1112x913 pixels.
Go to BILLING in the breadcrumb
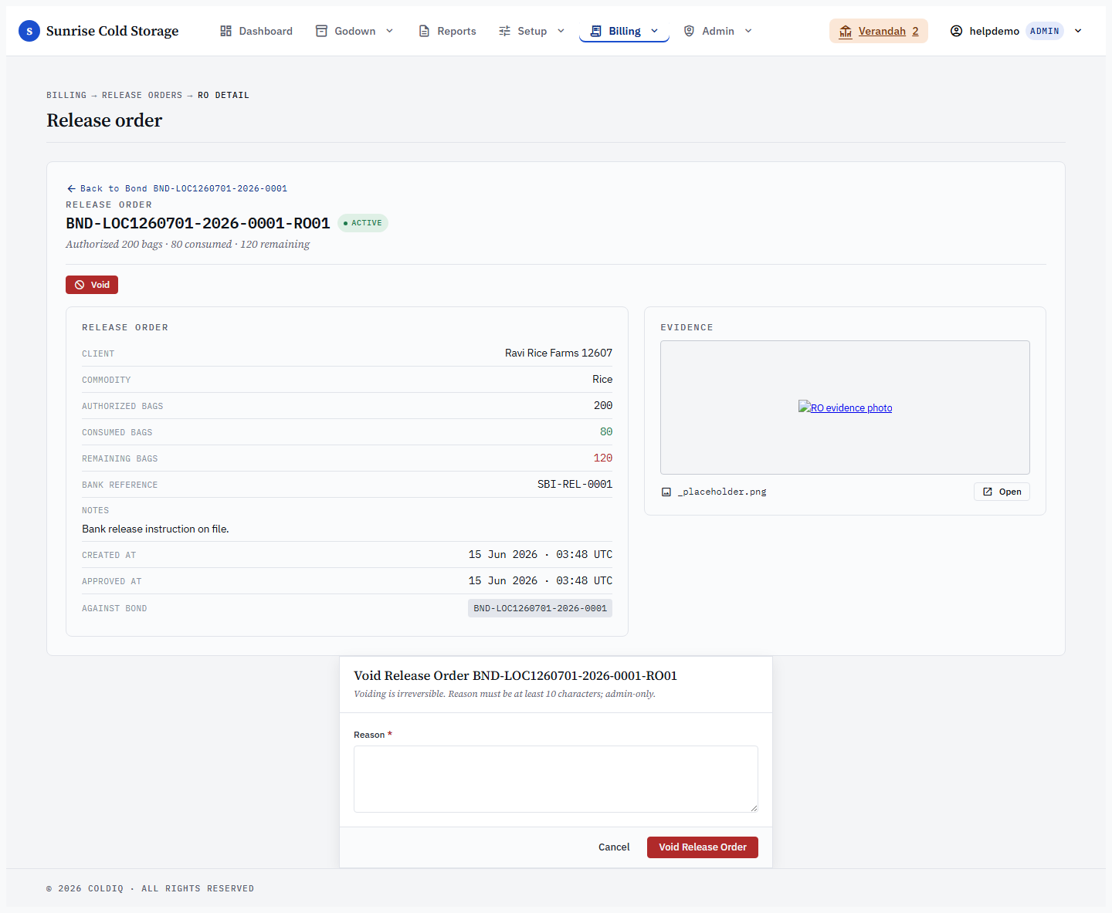66,95
